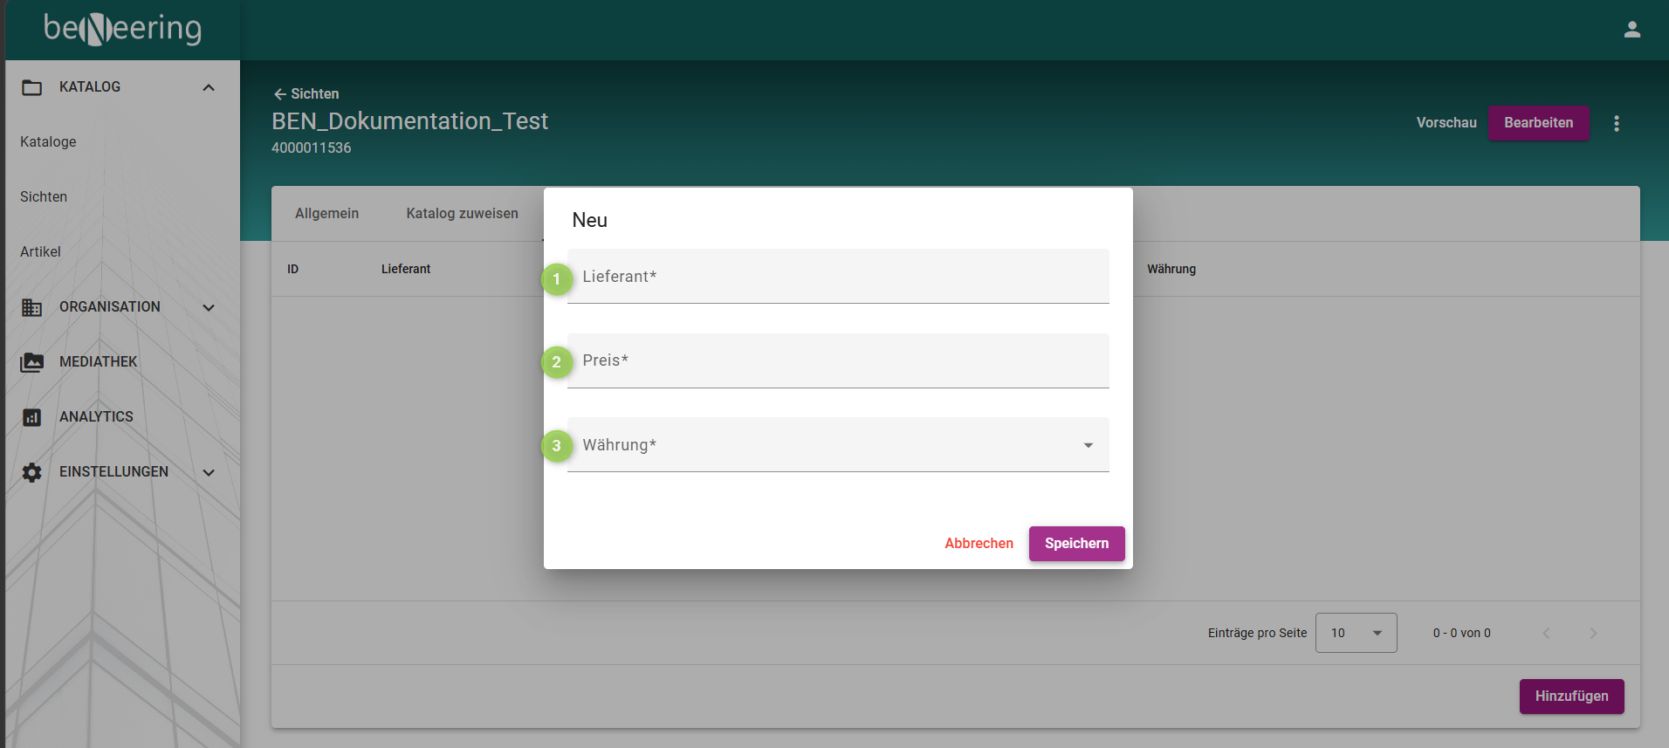
Task: Expand the Organisation section chevron
Action: (209, 307)
